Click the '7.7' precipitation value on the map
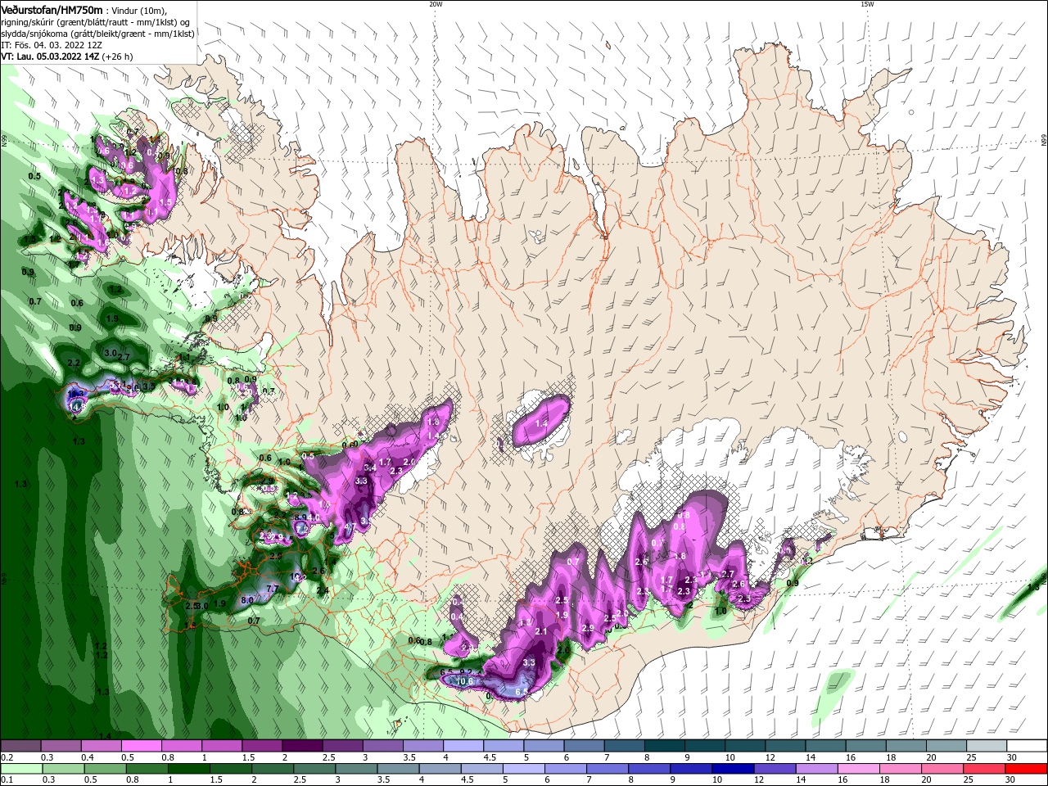 273,589
